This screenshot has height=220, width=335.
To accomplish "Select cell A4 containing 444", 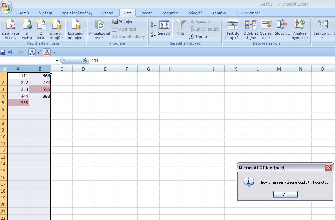I will coord(18,96).
